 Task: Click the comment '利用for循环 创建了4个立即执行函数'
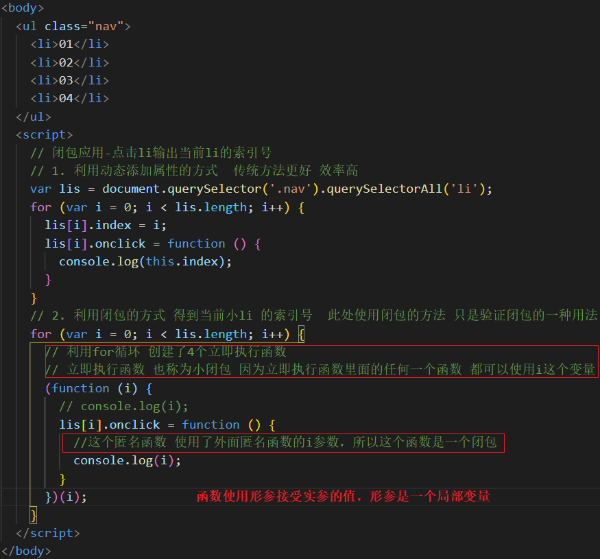(x=166, y=351)
